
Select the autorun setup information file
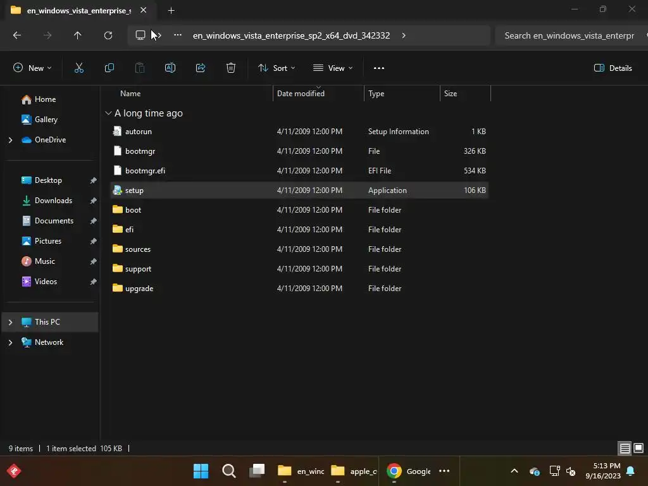pyautogui.click(x=299, y=132)
